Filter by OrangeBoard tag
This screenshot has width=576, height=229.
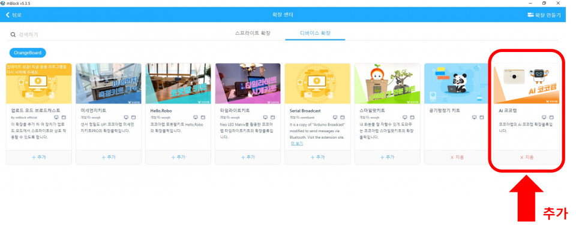tap(28, 53)
